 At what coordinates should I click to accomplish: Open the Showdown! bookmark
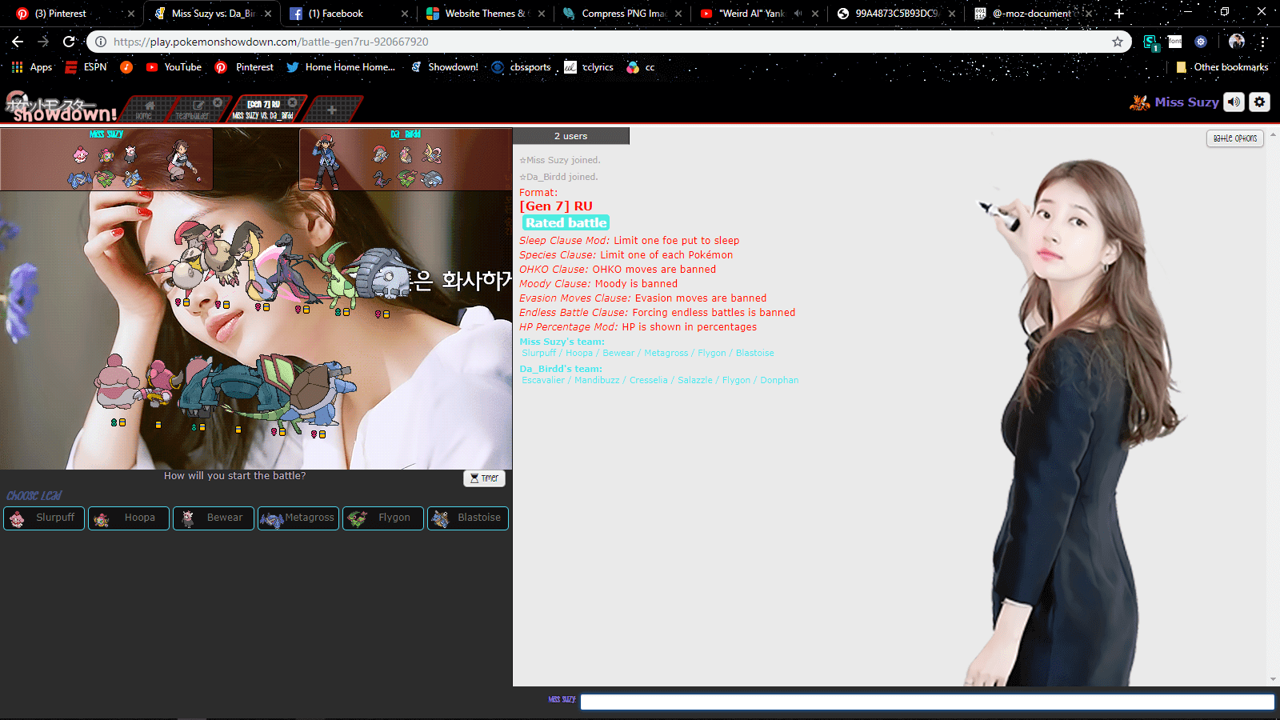point(444,67)
